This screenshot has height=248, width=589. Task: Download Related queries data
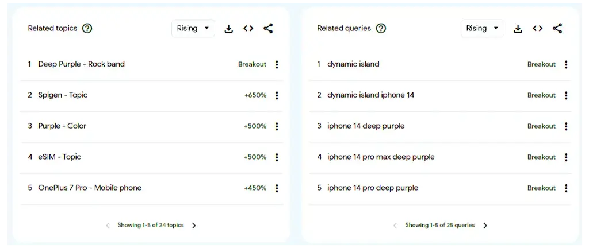[x=518, y=29]
